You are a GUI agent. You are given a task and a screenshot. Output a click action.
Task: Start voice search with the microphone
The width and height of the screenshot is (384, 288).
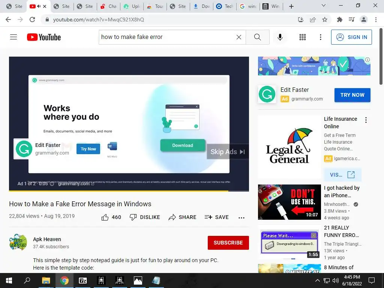(280, 37)
